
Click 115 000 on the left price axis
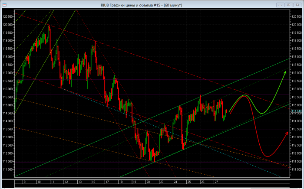[7, 105]
